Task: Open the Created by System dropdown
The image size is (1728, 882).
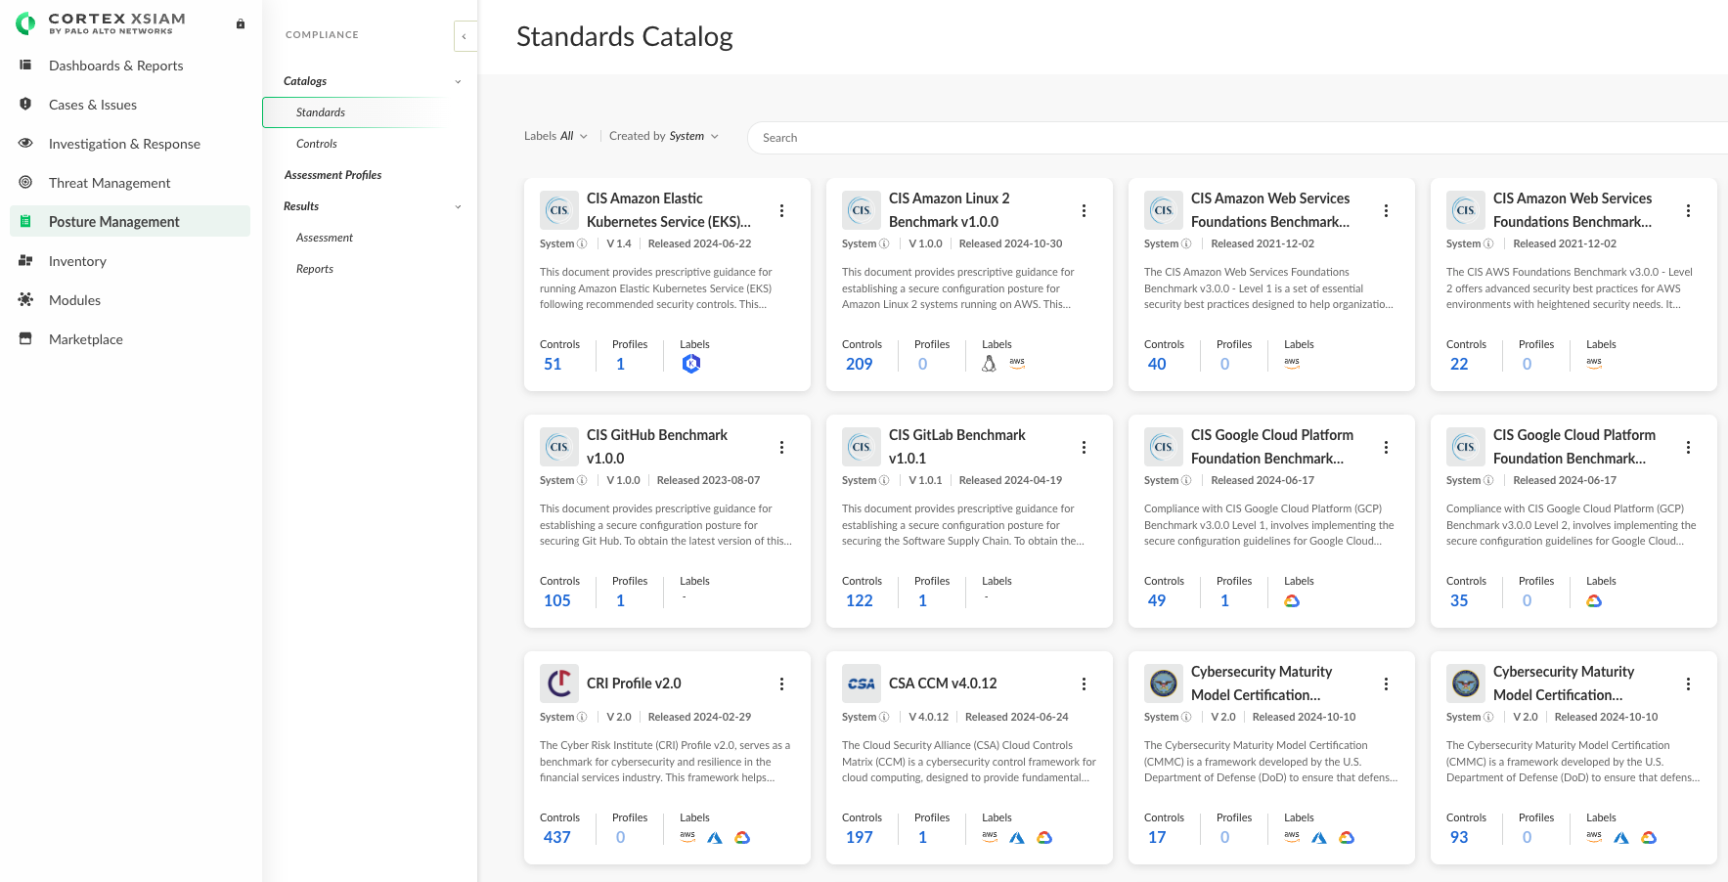Action: tap(664, 136)
